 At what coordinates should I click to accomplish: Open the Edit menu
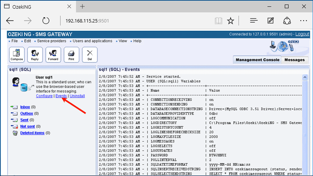(27, 41)
